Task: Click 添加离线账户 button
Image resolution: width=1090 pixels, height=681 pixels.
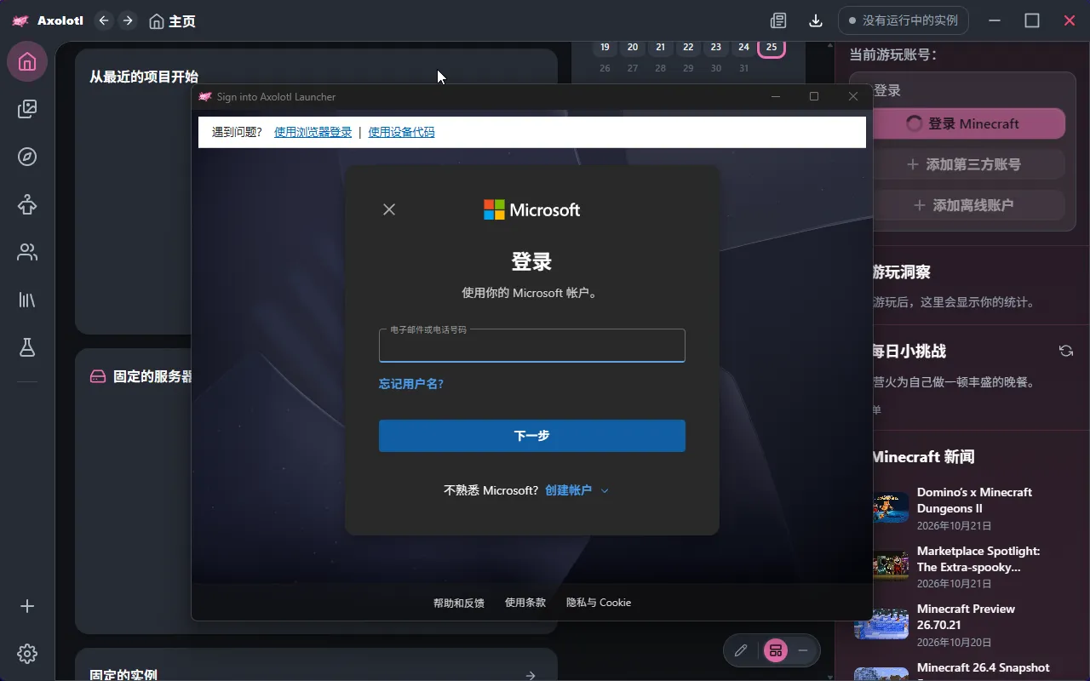Action: (x=971, y=205)
